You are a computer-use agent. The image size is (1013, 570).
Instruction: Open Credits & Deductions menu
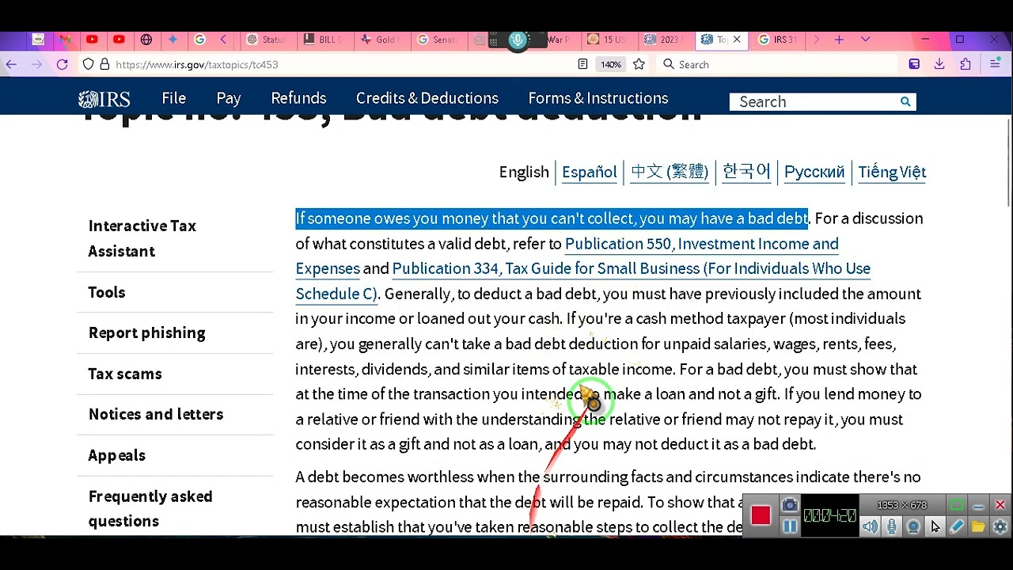[427, 98]
